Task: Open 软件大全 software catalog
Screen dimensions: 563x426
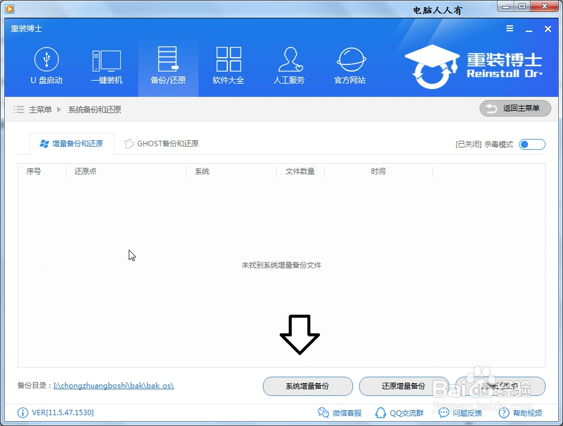Action: tap(229, 66)
